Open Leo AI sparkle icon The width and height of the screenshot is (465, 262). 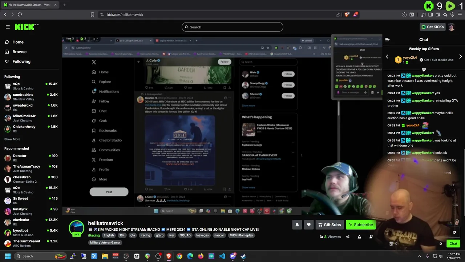(445, 15)
